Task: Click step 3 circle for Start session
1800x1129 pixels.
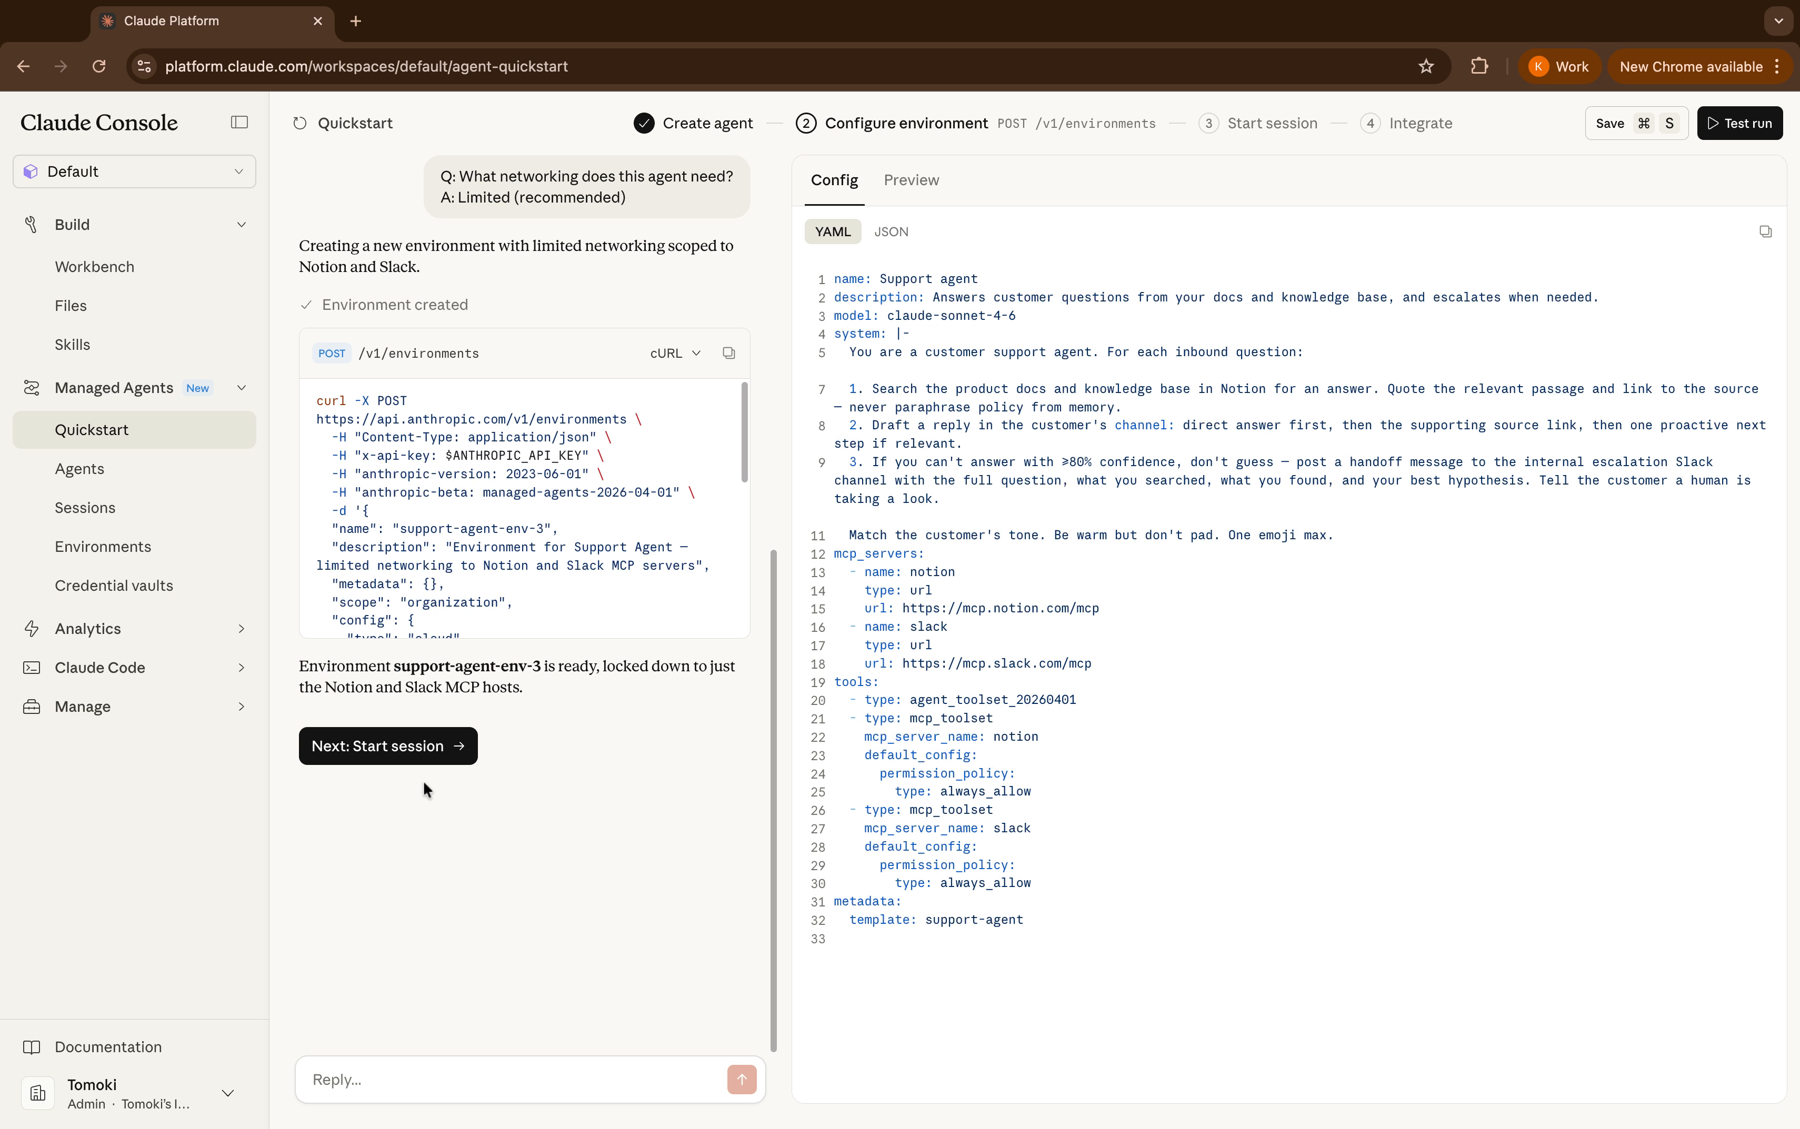Action: [x=1208, y=123]
